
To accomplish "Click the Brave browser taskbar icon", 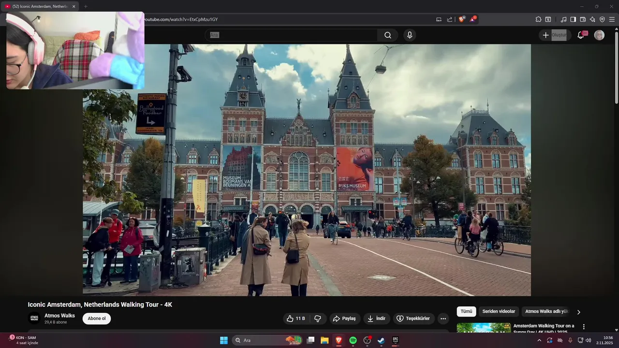I will point(339,340).
